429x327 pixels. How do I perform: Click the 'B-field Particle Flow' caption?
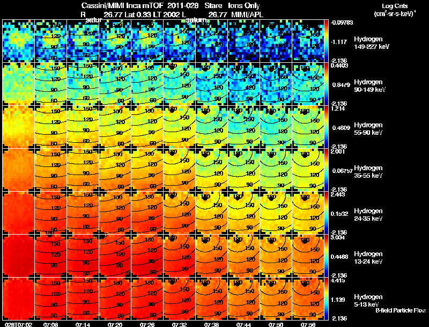coord(401,310)
